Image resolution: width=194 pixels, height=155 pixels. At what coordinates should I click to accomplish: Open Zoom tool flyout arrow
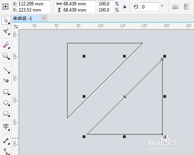tap(9, 59)
